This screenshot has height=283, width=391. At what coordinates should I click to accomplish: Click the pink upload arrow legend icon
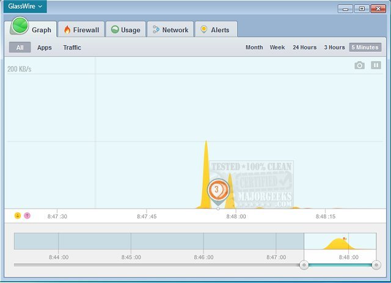pos(27,216)
